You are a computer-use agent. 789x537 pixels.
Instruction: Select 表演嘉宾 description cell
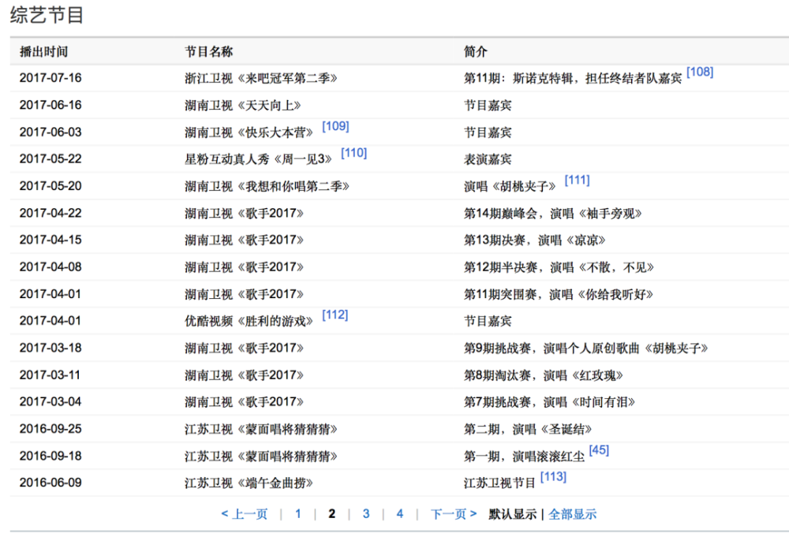488,159
